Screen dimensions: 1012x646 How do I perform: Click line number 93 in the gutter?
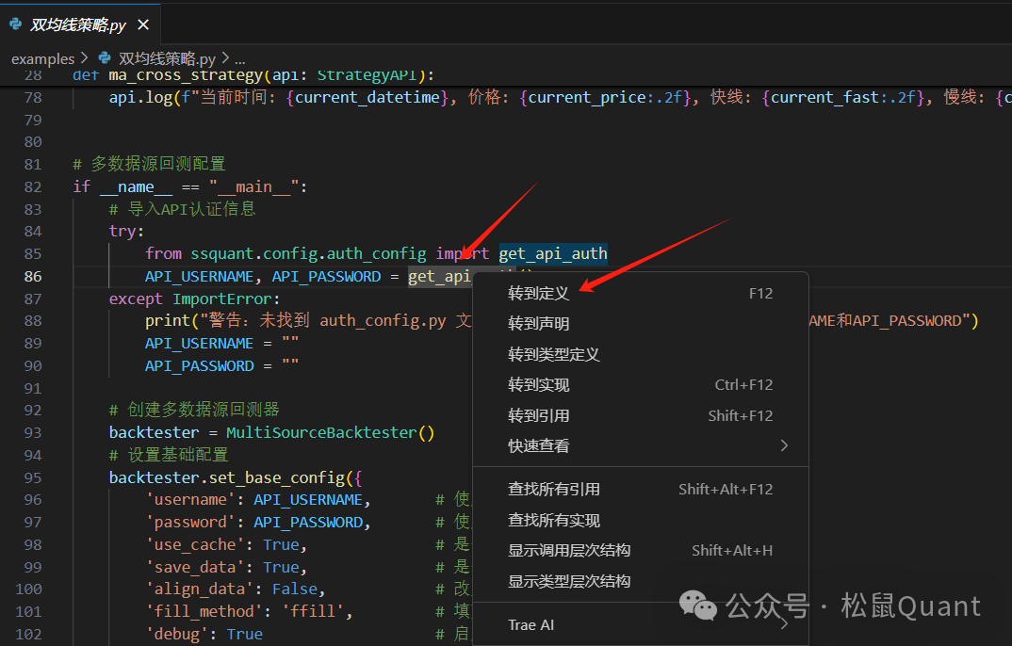(32, 433)
